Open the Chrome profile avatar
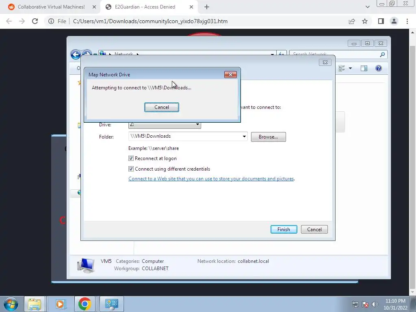 click(x=394, y=21)
